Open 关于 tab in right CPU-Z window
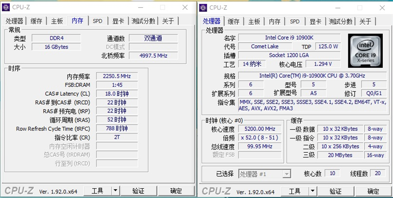 pyautogui.click(x=365, y=21)
